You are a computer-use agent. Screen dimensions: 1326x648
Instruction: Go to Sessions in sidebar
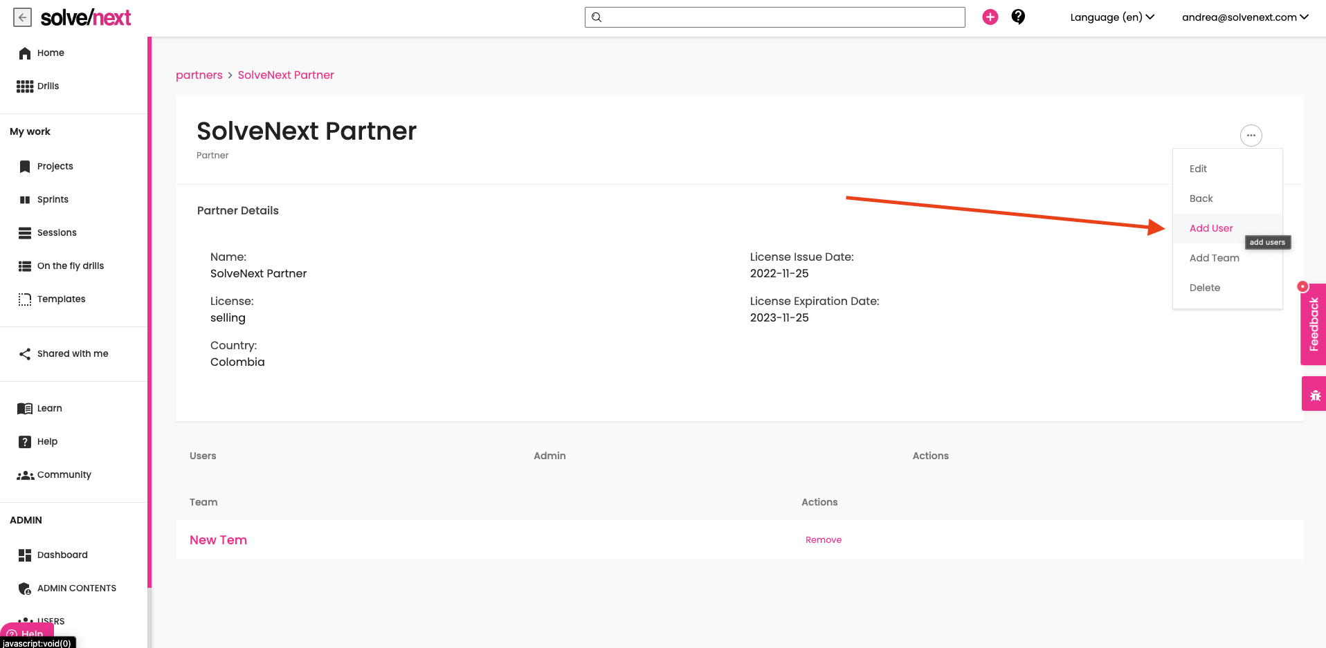[57, 233]
